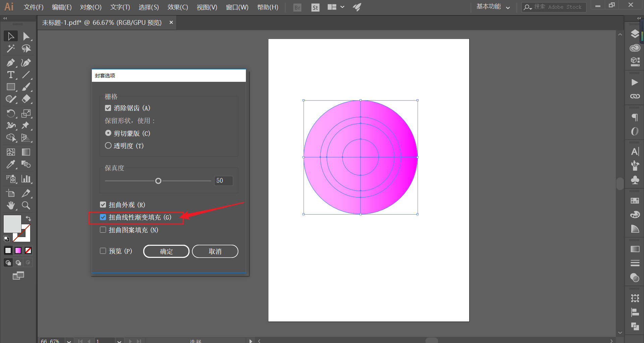Screen dimensions: 644x343
Task: Open the Layers panel icon
Action: 635,34
